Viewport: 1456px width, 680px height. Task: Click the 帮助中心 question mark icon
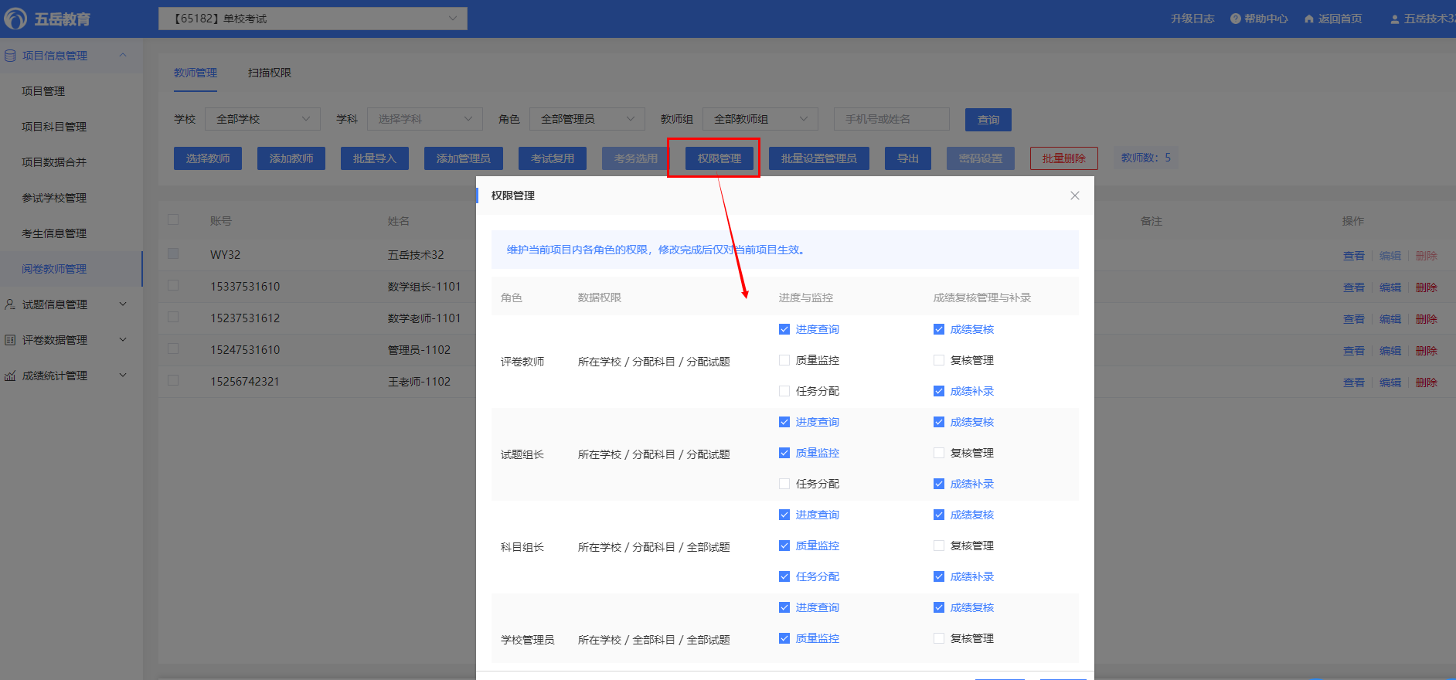(x=1235, y=19)
